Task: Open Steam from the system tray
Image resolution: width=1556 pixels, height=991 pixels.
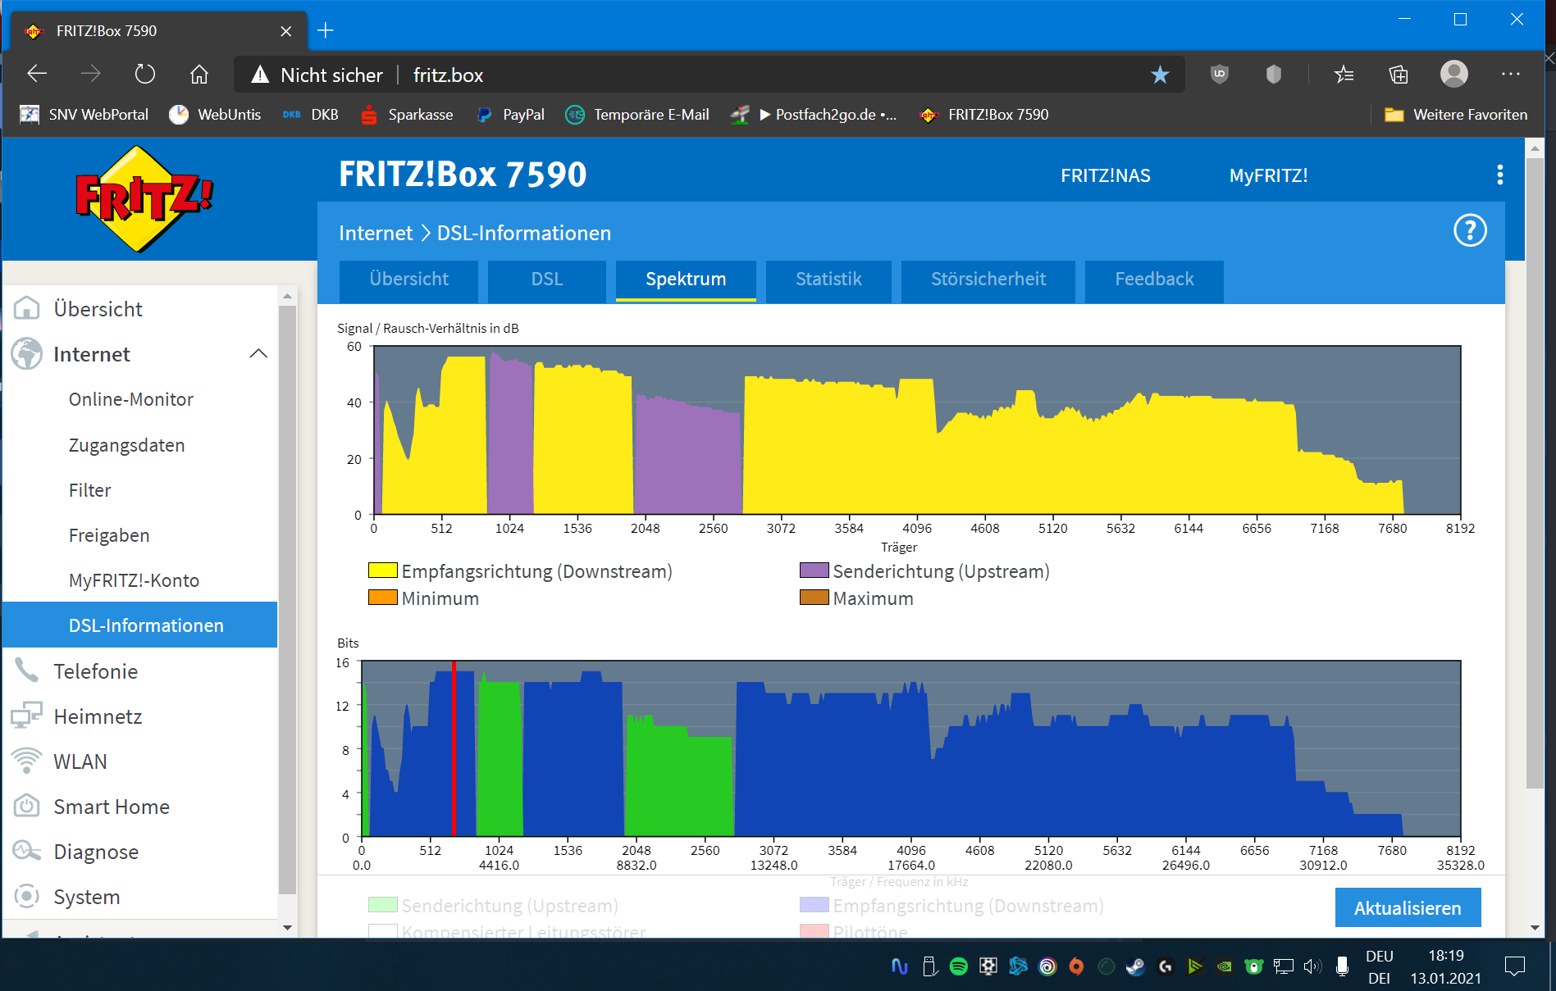Action: 1135,966
